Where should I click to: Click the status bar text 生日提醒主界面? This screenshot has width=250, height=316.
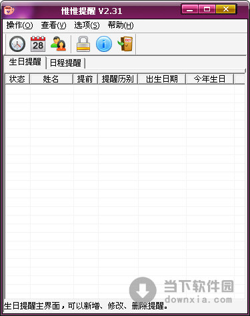32,306
